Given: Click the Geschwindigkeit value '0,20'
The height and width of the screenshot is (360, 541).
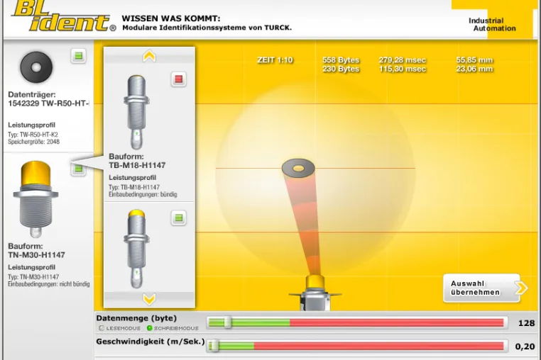Looking at the screenshot, I should point(525,347).
